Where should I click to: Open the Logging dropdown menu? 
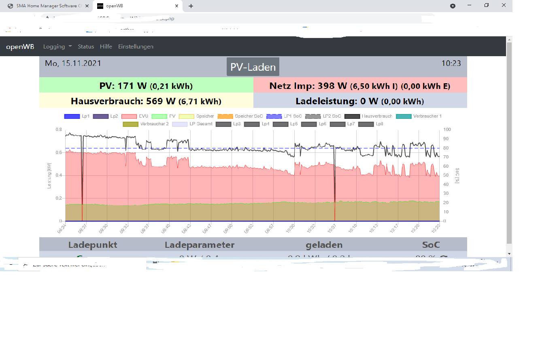point(57,46)
